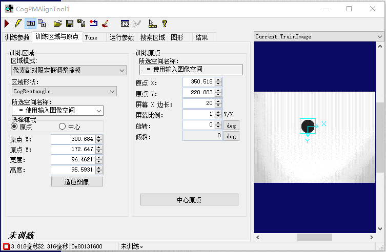Click the training origin 原点 Y stepper arrows at 220.883
The height and width of the screenshot is (252, 386).
tap(218, 92)
